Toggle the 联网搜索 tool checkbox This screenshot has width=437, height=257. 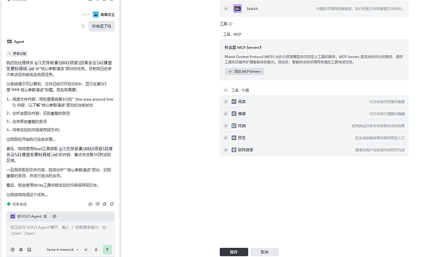point(225,150)
